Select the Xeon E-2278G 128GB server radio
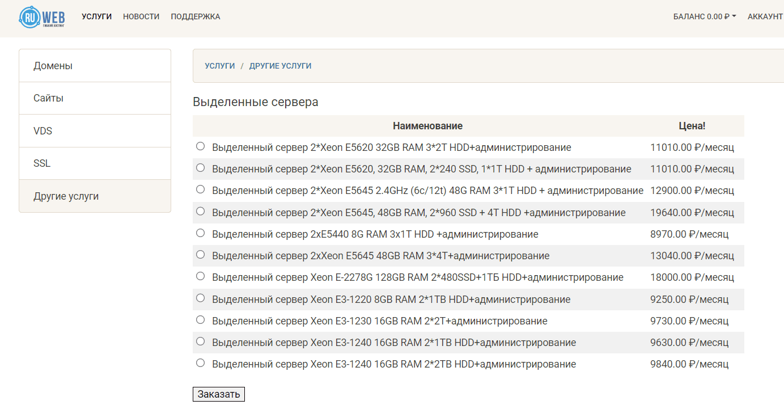Screen dimensions: 784x405 pos(200,276)
